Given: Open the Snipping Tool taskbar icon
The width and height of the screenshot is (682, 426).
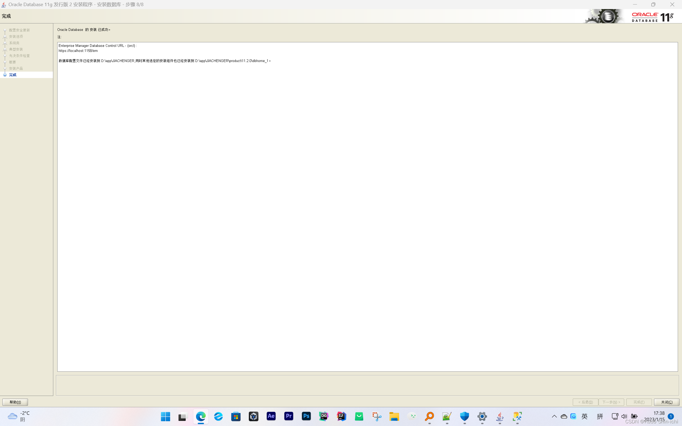Looking at the screenshot, I should pos(376,416).
